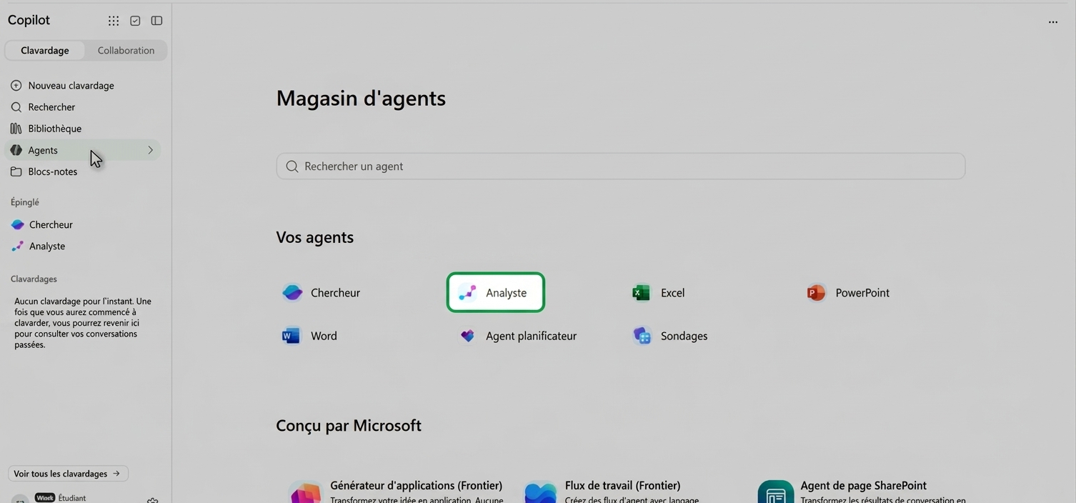Click the Agents icon in the sidebar
Image resolution: width=1076 pixels, height=503 pixels.
click(16, 150)
